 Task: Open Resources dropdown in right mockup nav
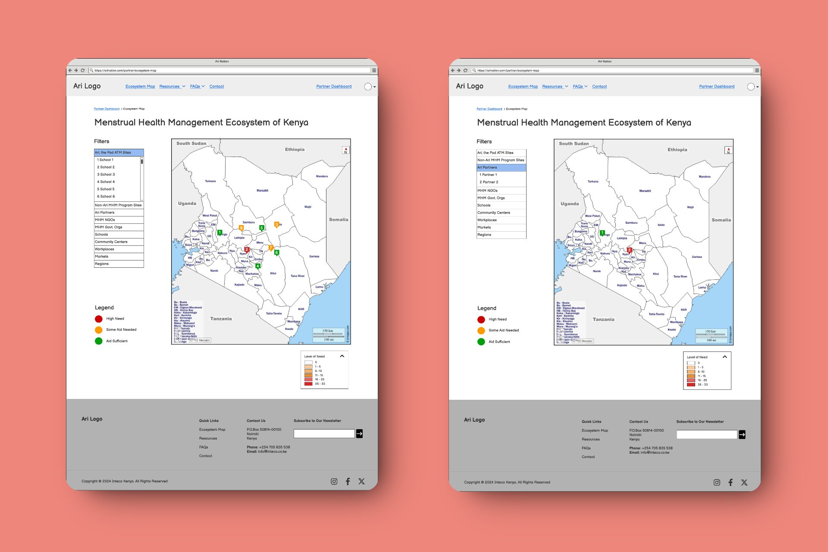pyautogui.click(x=555, y=86)
